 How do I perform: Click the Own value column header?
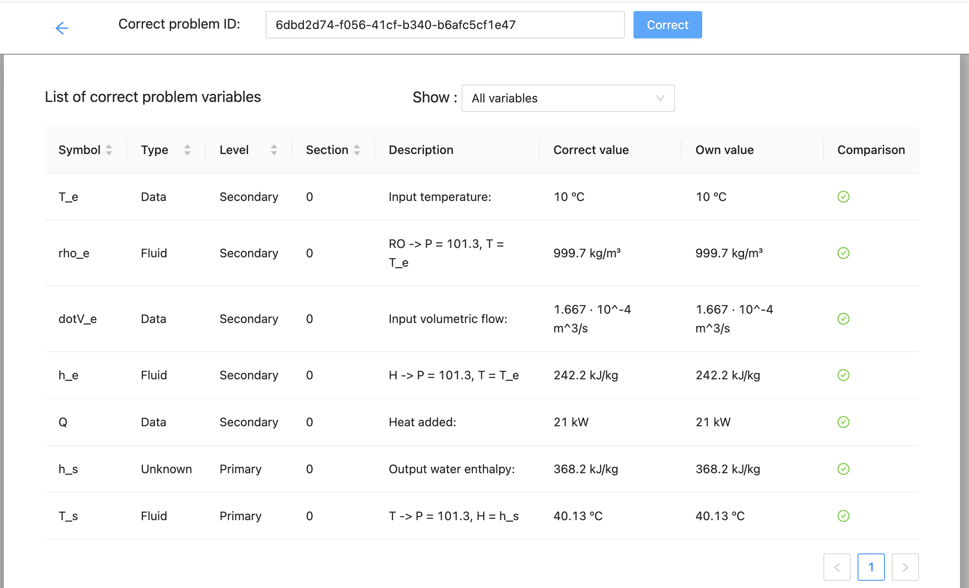click(724, 150)
